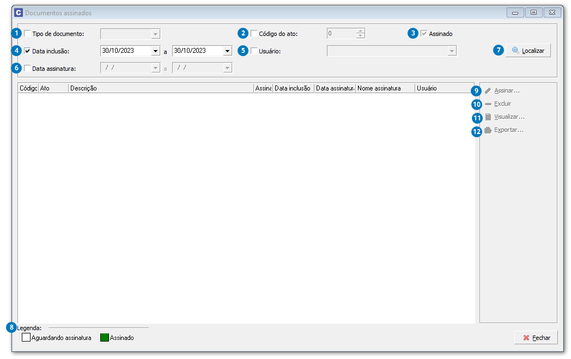The image size is (571, 359).
Task: Click the Data inclusão end date field
Action: click(x=197, y=51)
